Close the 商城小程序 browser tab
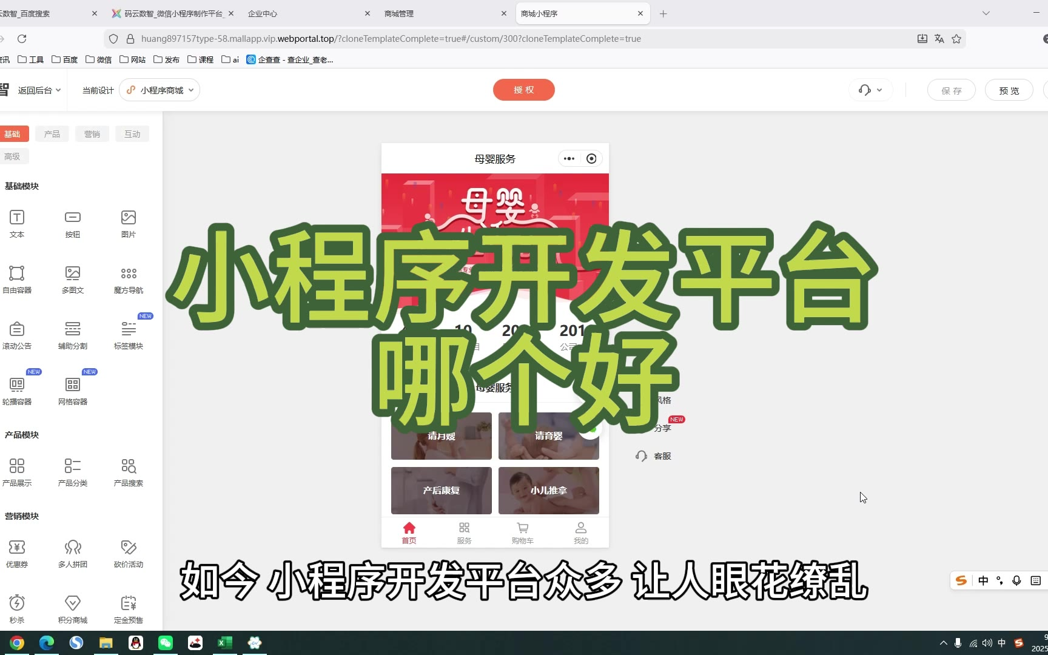The height and width of the screenshot is (655, 1048). point(640,13)
